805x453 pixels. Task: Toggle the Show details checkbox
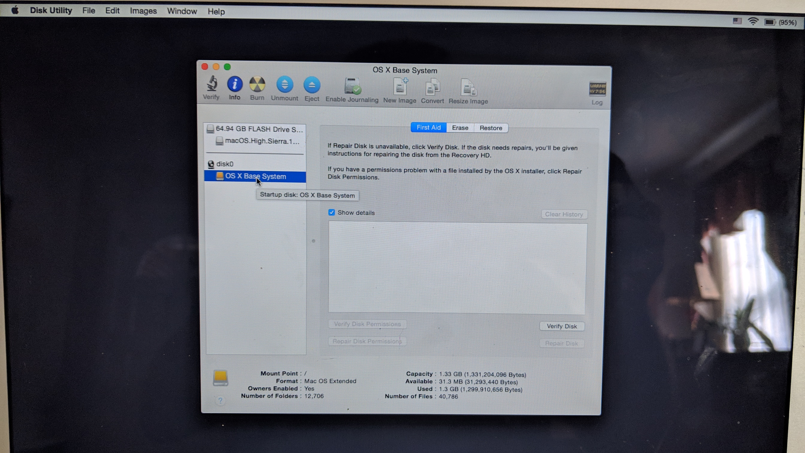tap(332, 213)
